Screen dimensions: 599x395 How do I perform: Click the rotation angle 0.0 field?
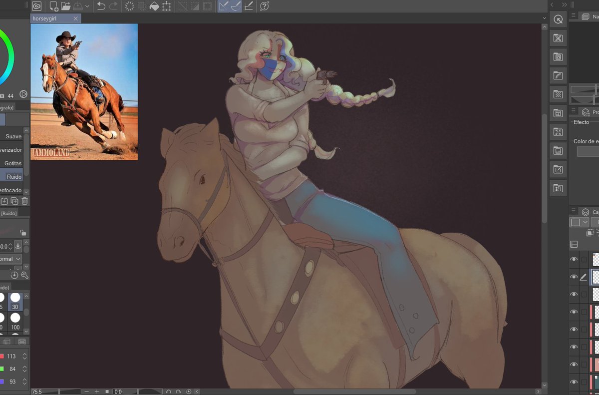(125, 392)
